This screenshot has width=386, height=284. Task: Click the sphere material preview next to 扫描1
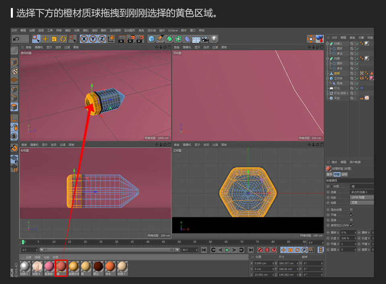coord(367,43)
